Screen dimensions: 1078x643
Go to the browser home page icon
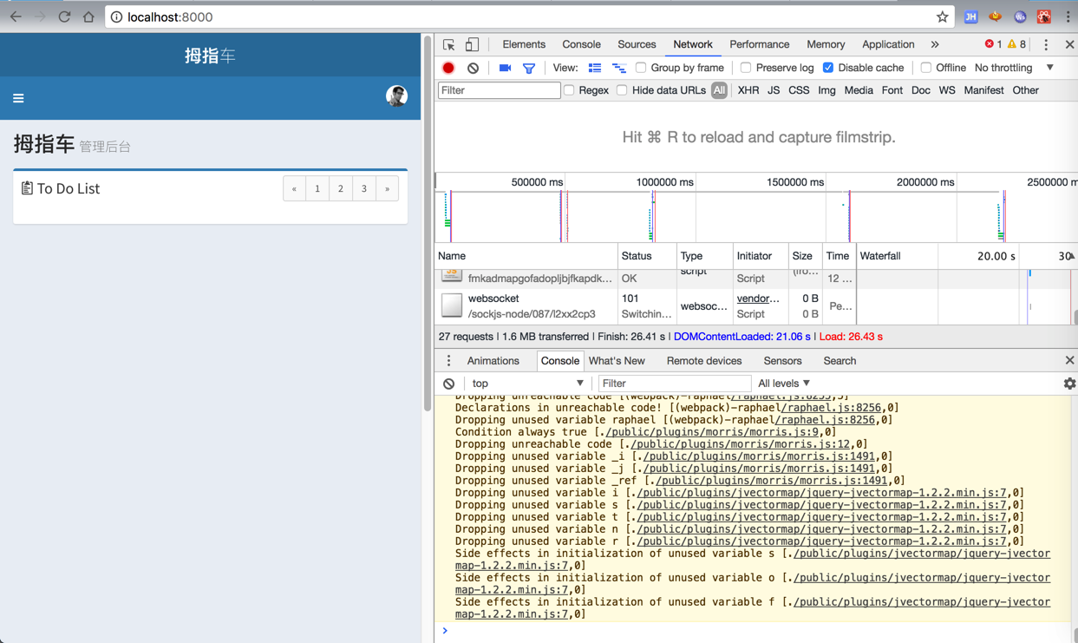tap(88, 16)
